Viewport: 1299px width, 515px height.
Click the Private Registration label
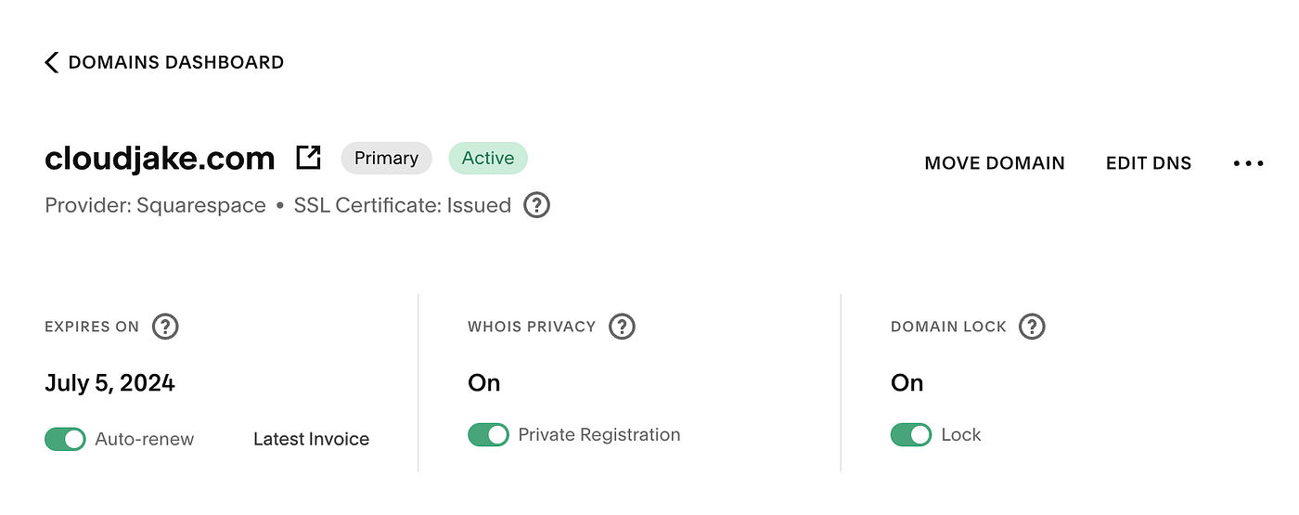click(x=599, y=434)
